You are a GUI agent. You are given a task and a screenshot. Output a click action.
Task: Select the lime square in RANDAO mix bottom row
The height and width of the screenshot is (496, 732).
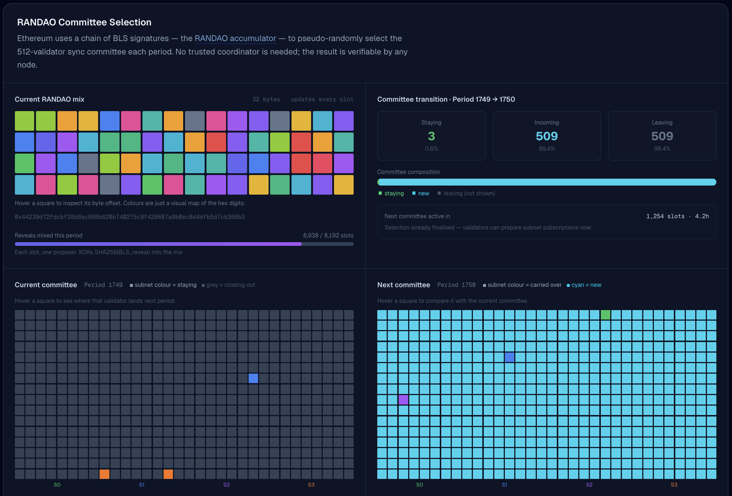[67, 185]
